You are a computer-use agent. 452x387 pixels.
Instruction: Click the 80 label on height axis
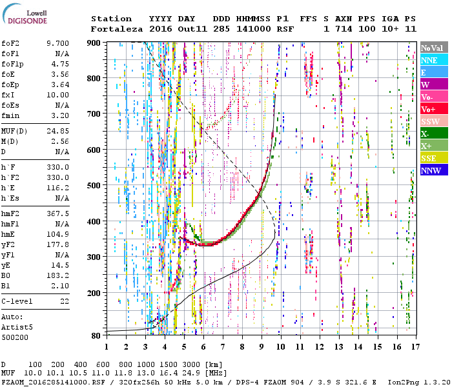pos(96,335)
